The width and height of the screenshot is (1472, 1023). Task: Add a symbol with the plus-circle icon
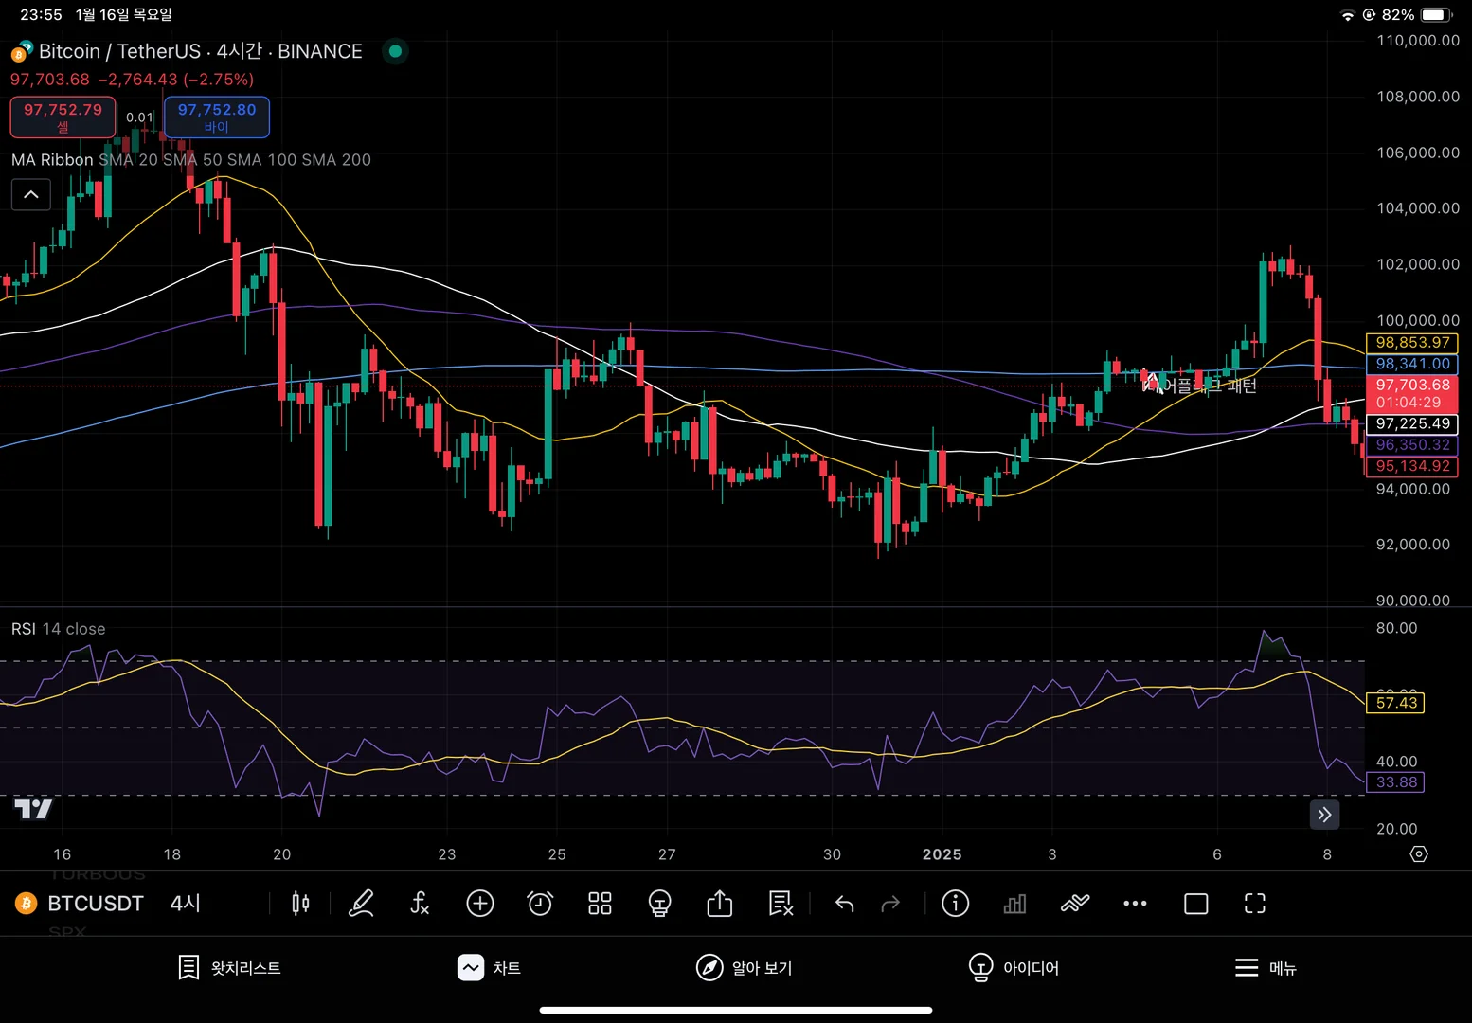tap(480, 904)
